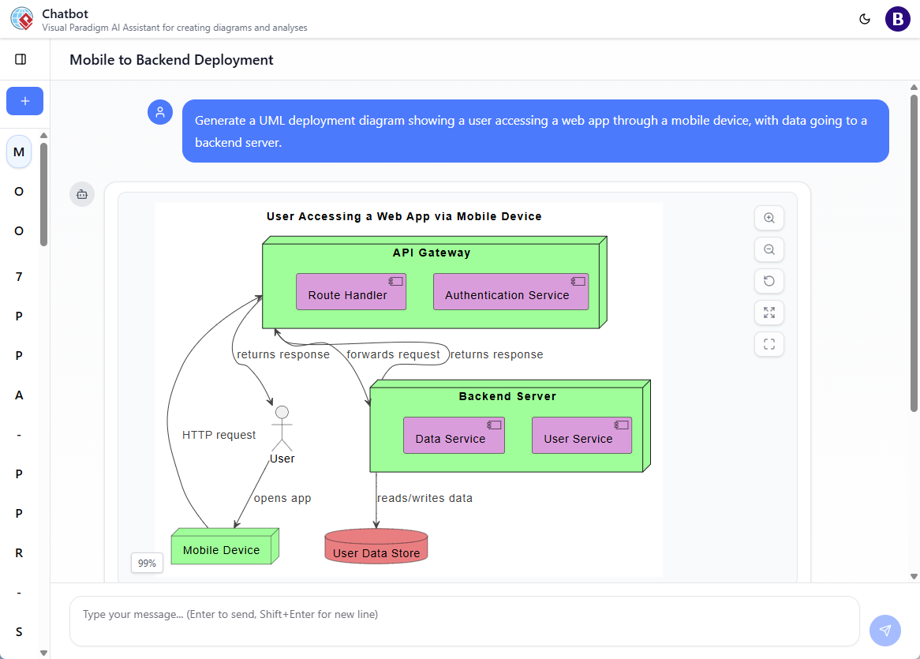Send message using the paper plane icon
Viewport: 920px width, 659px height.
pyautogui.click(x=884, y=631)
